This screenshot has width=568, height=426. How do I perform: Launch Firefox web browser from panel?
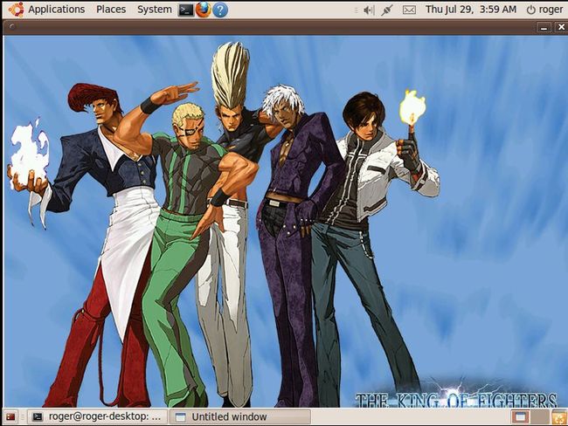[x=204, y=10]
